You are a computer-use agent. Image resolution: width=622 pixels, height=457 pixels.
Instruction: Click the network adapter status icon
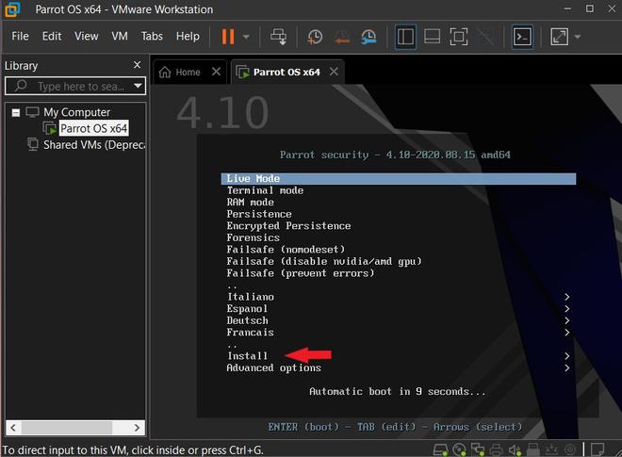pos(477,449)
